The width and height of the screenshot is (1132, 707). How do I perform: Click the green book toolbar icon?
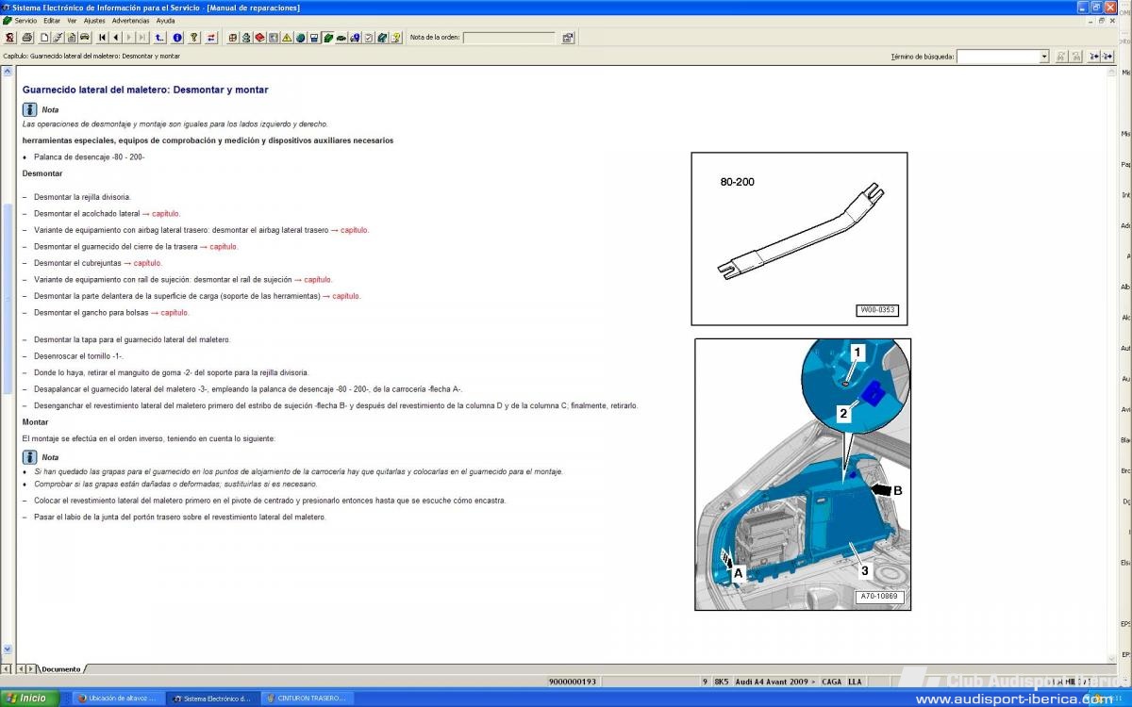pos(327,38)
